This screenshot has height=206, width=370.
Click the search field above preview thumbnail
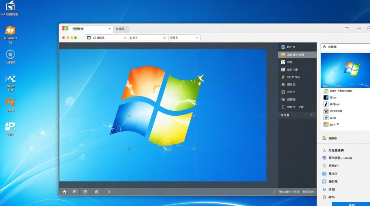point(345,47)
